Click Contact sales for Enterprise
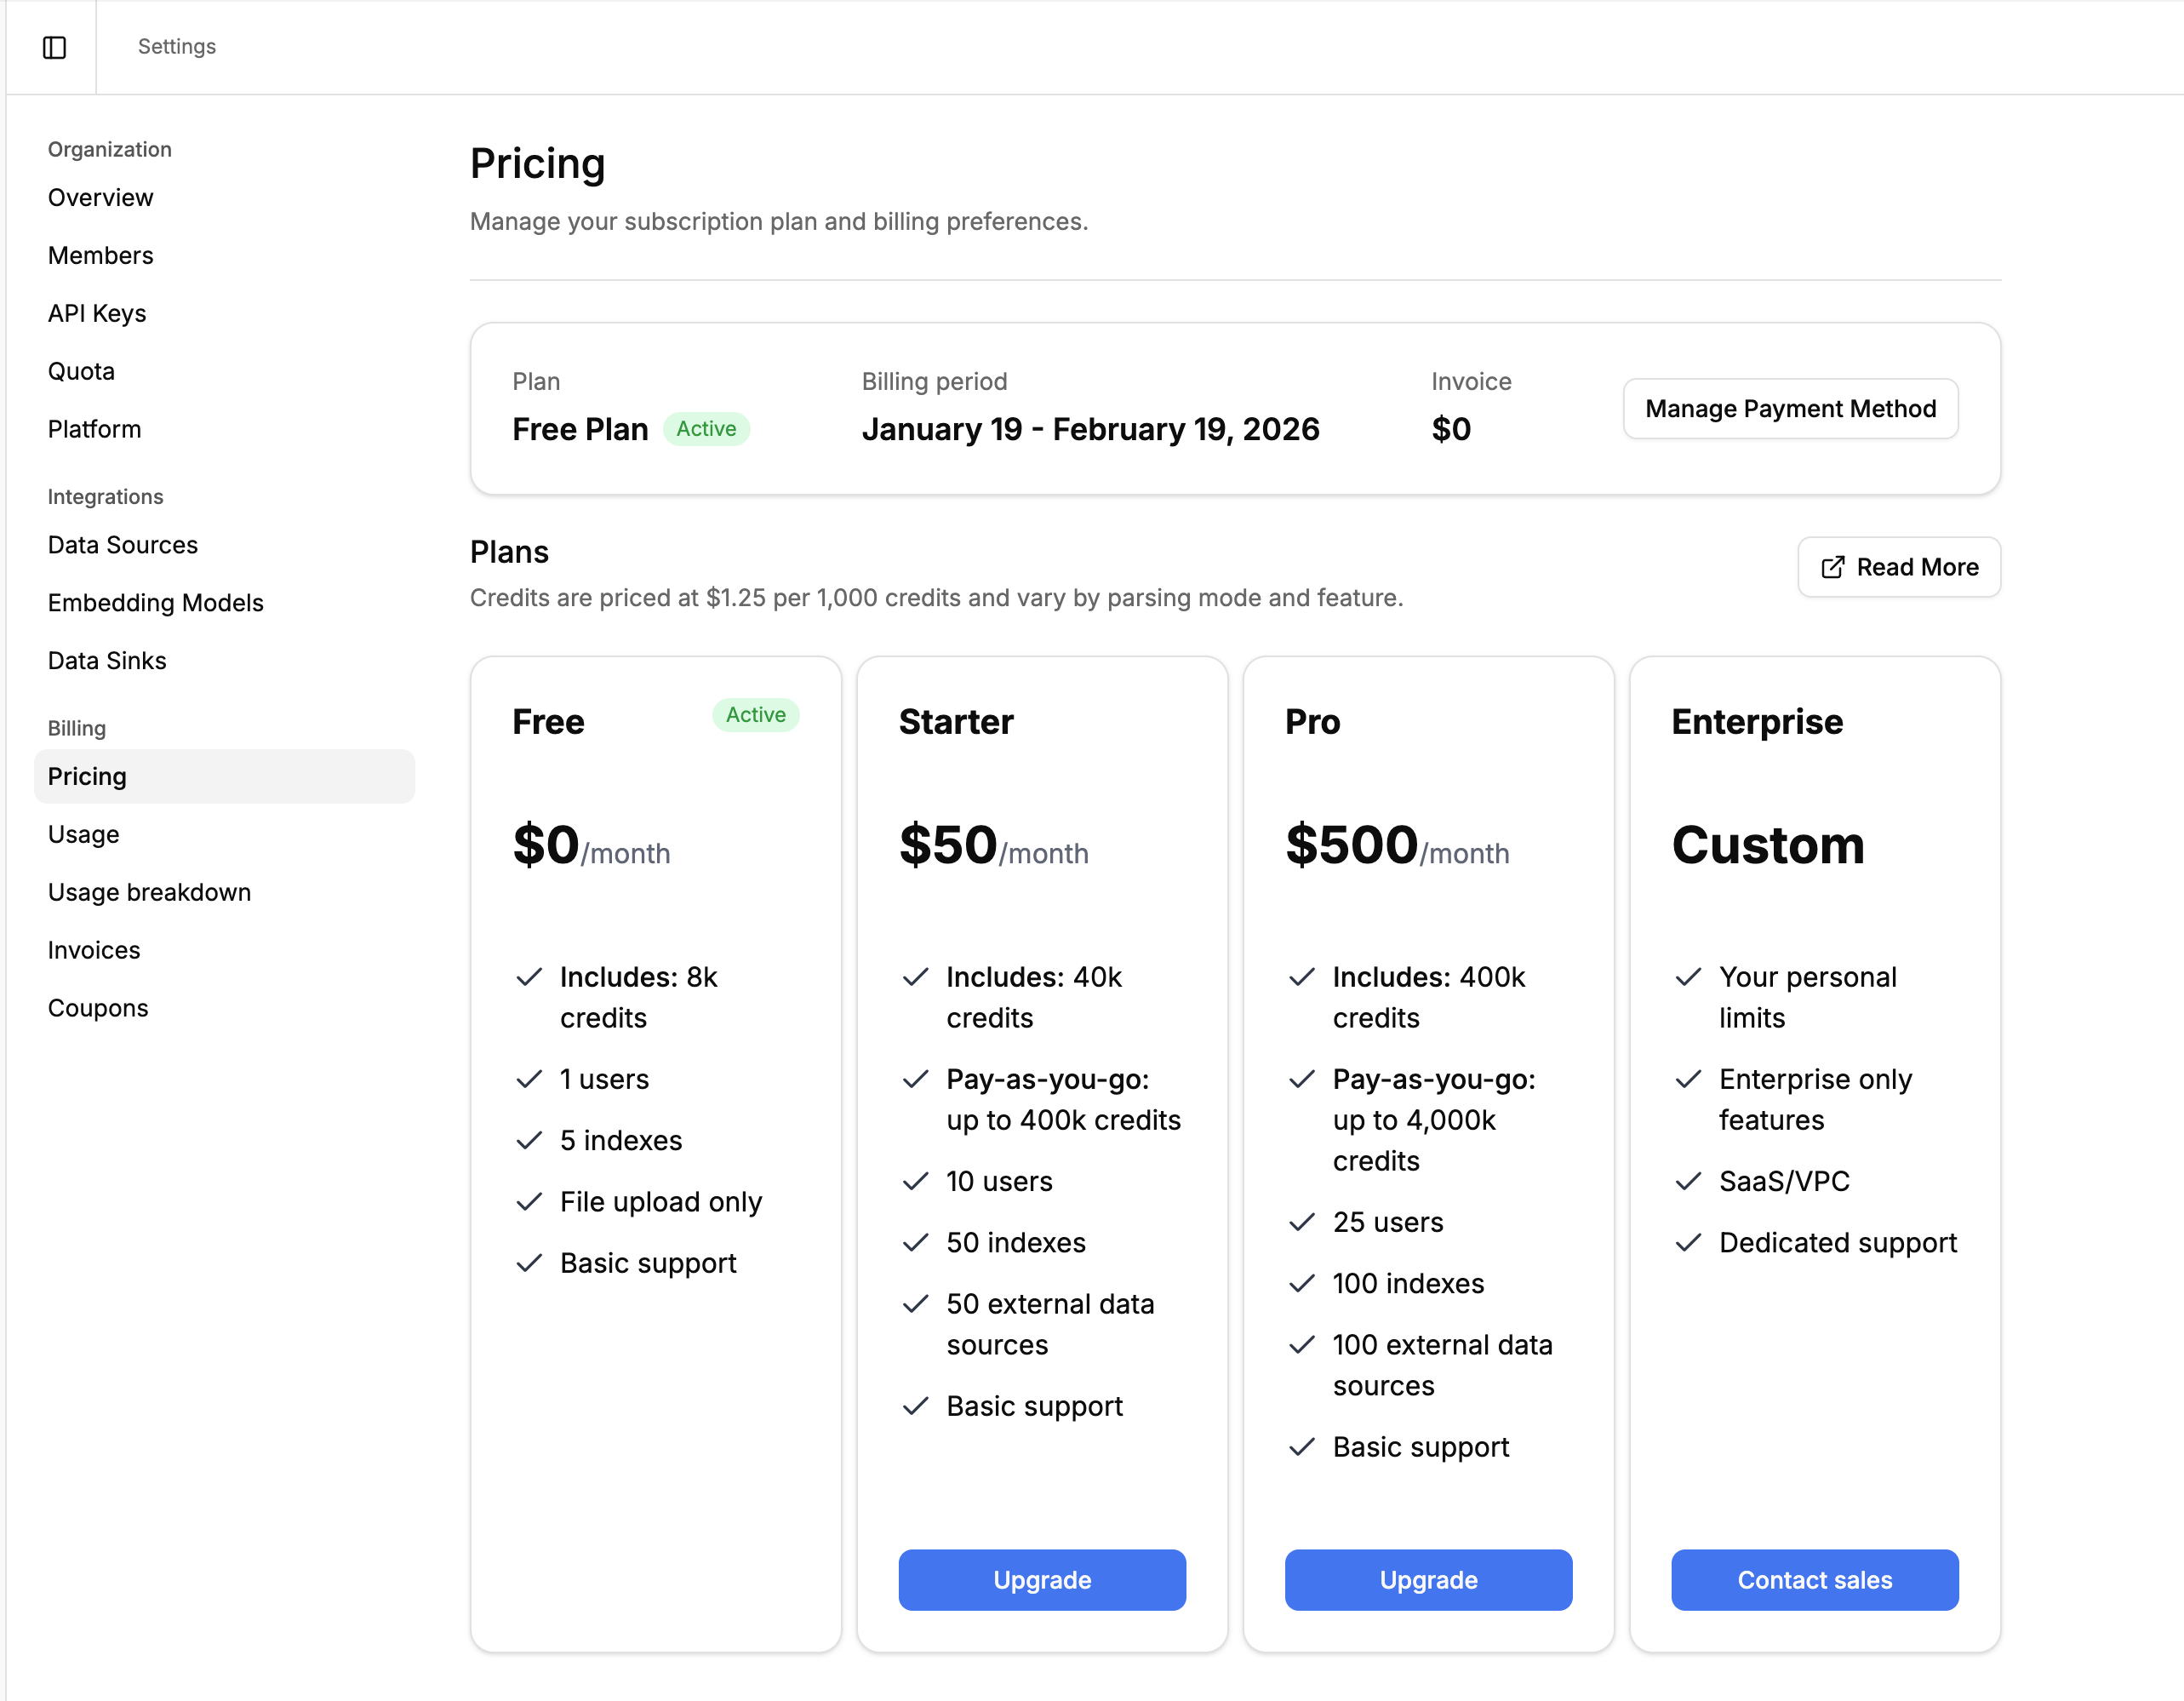Viewport: 2184px width, 1701px height. [1813, 1579]
